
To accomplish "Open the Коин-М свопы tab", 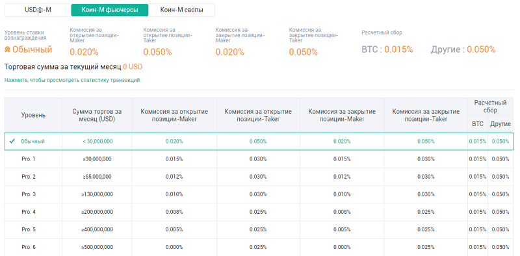I will pyautogui.click(x=181, y=10).
